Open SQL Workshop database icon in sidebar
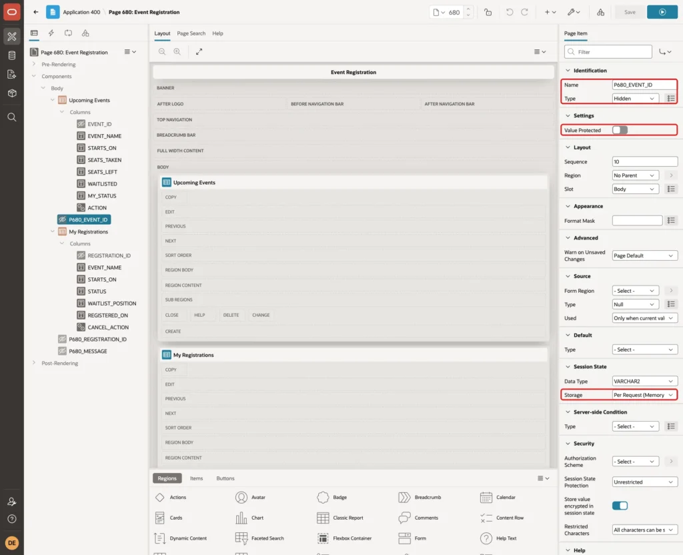Image resolution: width=683 pixels, height=555 pixels. (12, 55)
